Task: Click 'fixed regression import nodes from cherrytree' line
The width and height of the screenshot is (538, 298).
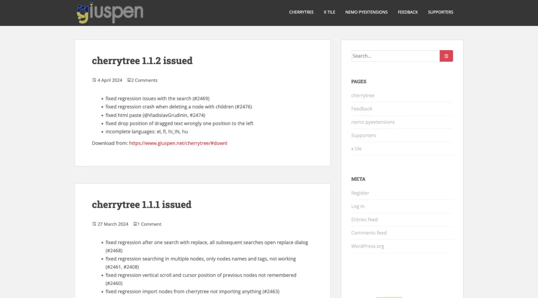Action: pyautogui.click(x=192, y=292)
